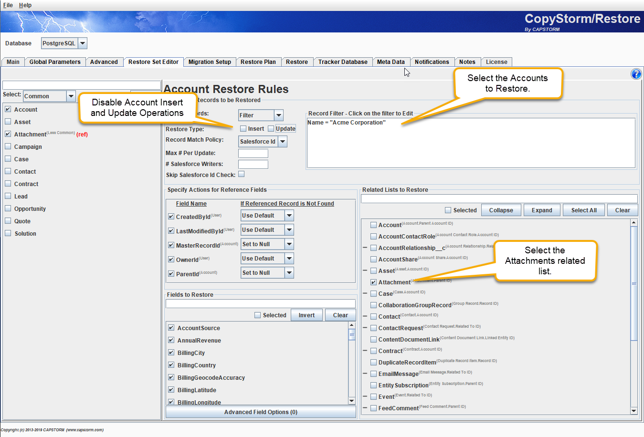
Task: Select the Campaign row in object list
Action: pyautogui.click(x=28, y=147)
